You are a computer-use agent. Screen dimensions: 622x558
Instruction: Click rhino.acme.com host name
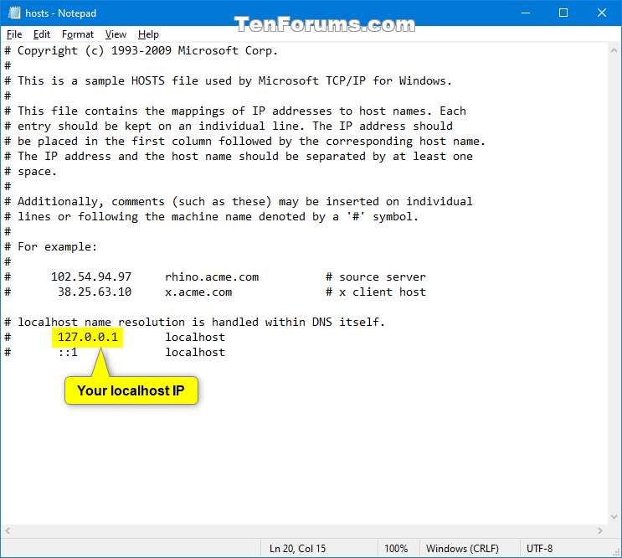pos(212,276)
